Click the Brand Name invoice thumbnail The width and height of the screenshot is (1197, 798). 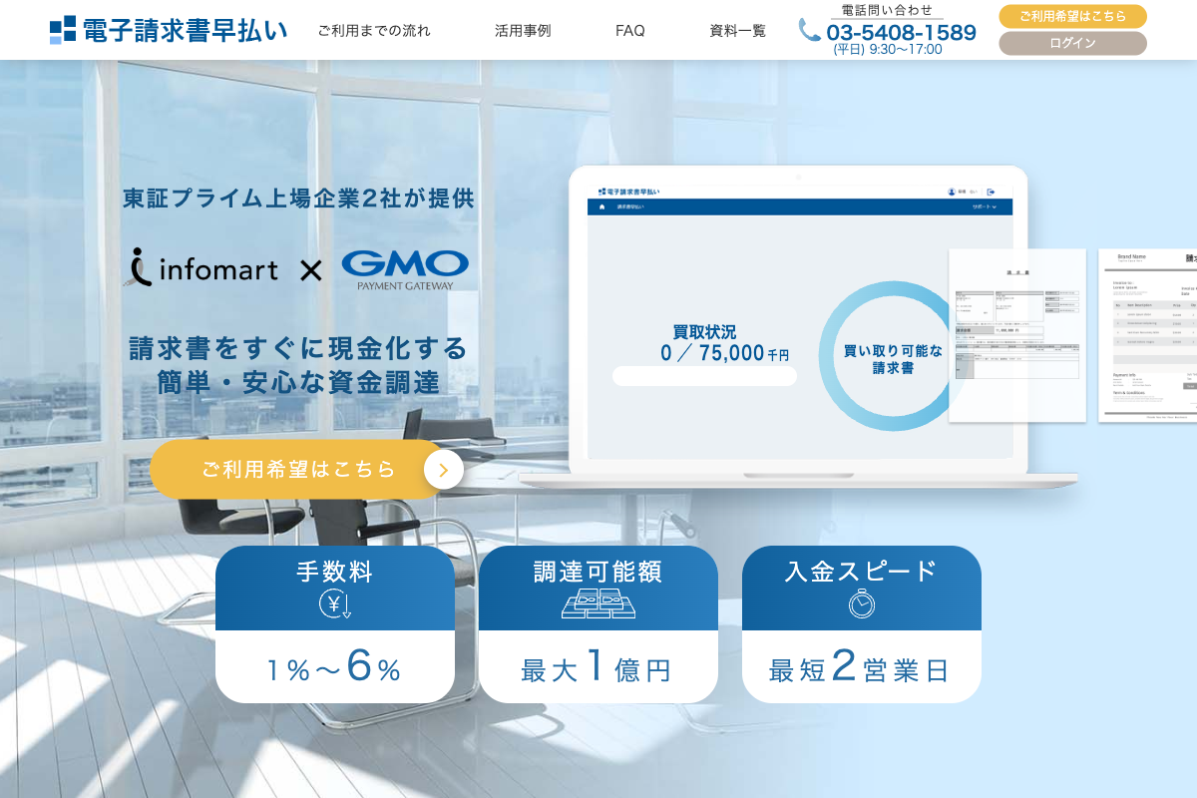click(x=1148, y=335)
